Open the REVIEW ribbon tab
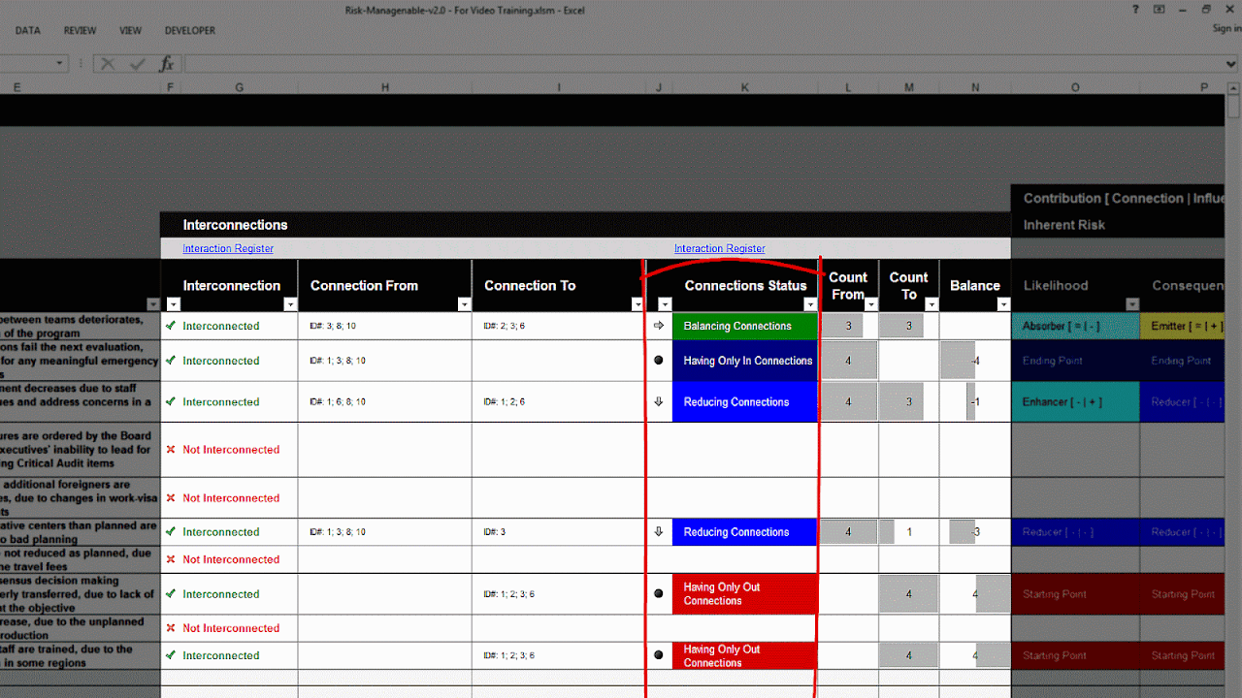This screenshot has height=698, width=1242. pos(81,31)
